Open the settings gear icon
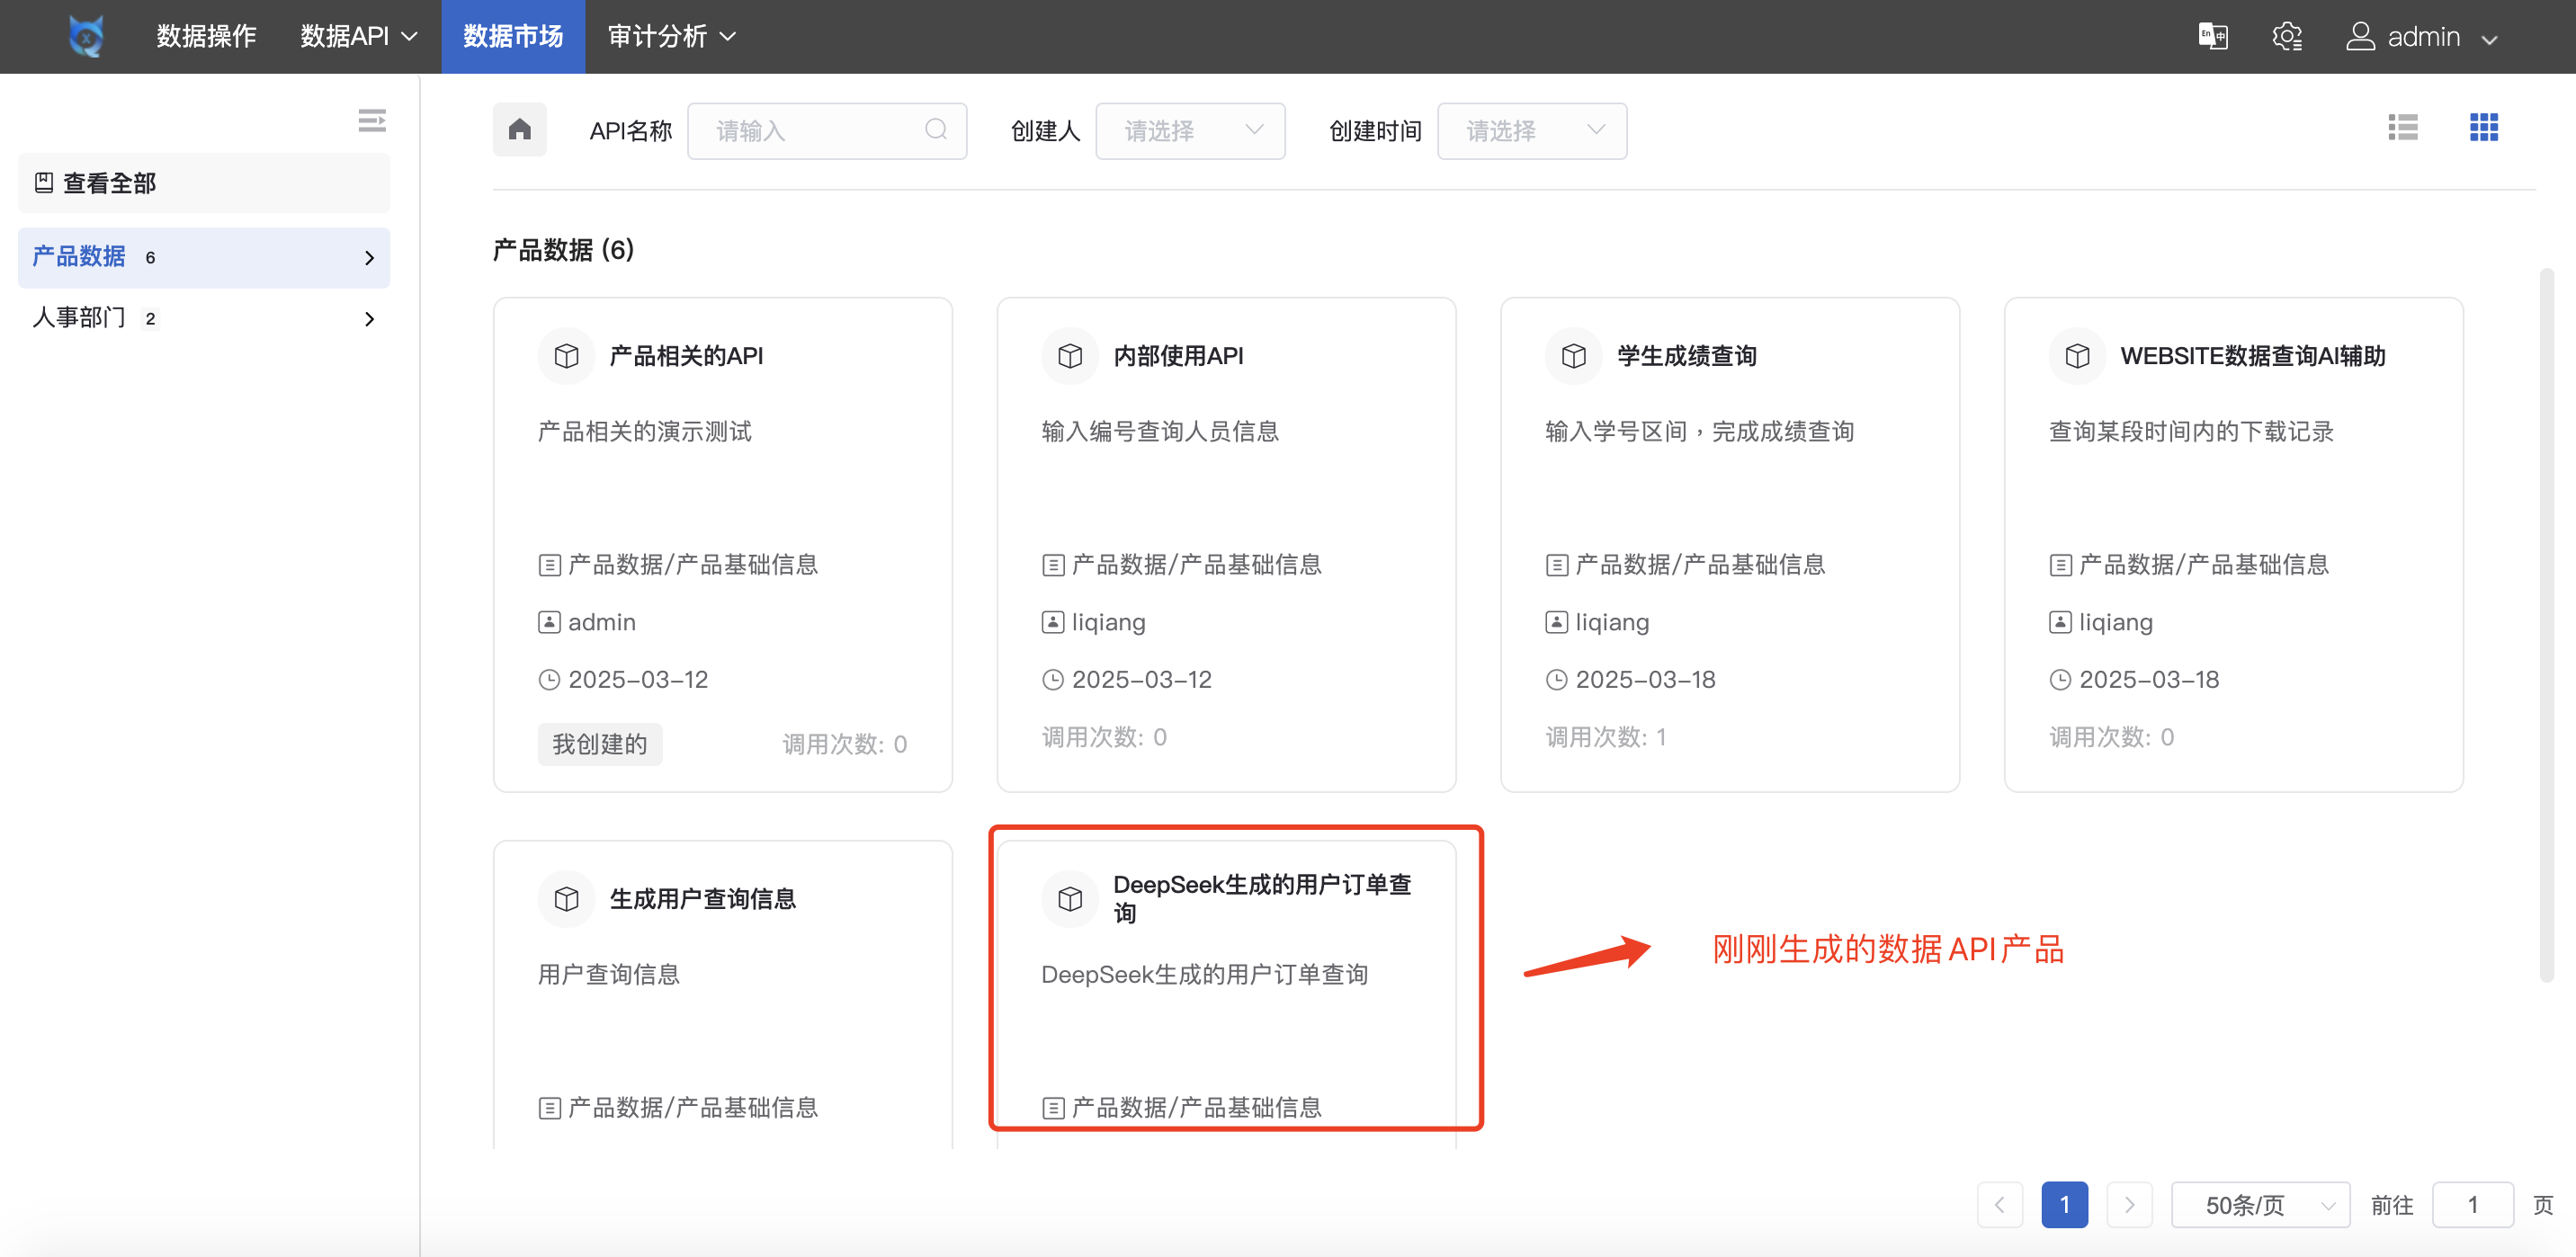The width and height of the screenshot is (2576, 1257). coord(2287,37)
